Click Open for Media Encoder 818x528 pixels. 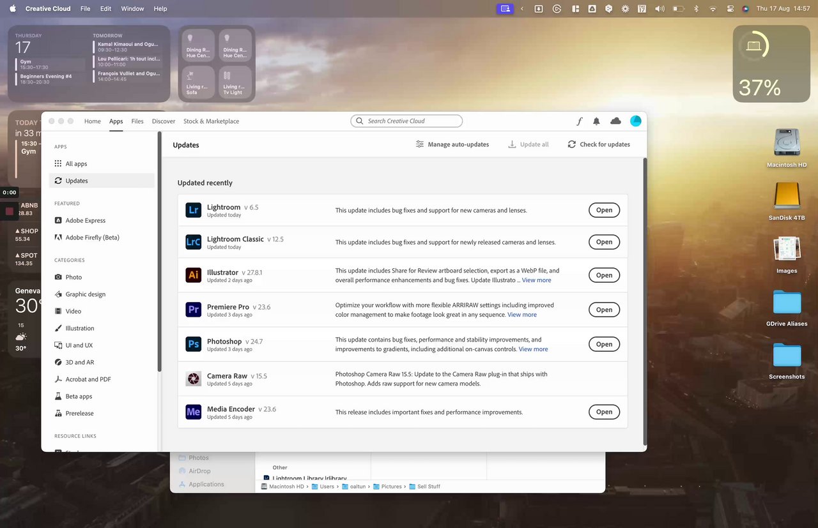604,412
